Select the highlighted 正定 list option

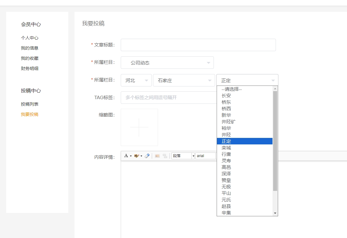coord(245,141)
